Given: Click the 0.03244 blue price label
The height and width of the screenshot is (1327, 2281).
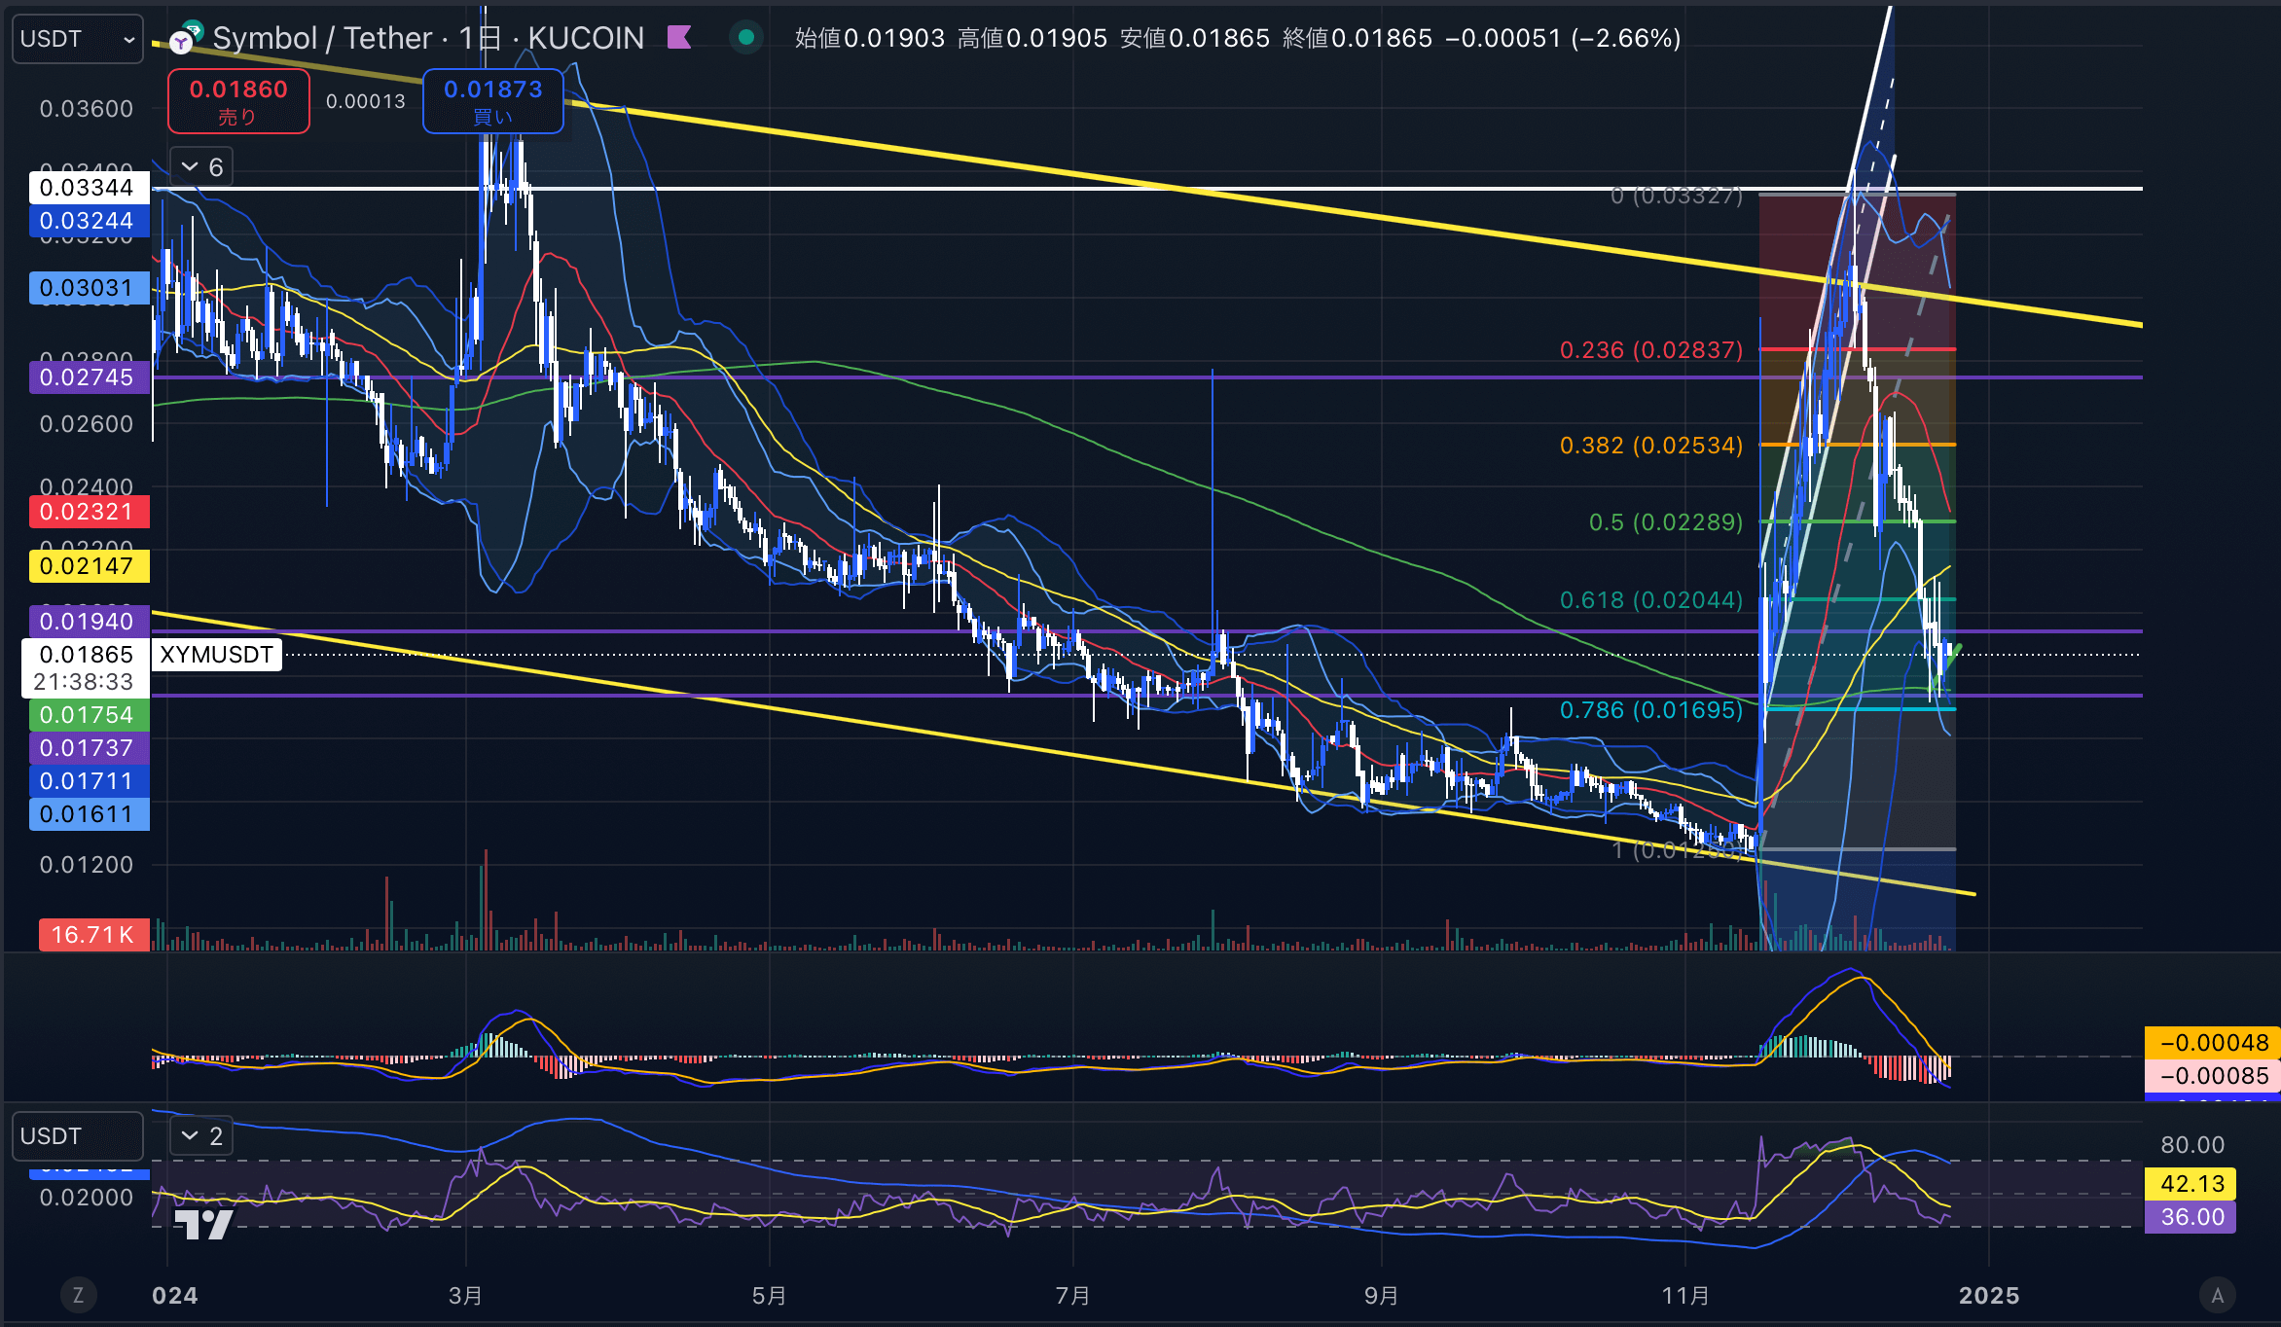Looking at the screenshot, I should 89,221.
